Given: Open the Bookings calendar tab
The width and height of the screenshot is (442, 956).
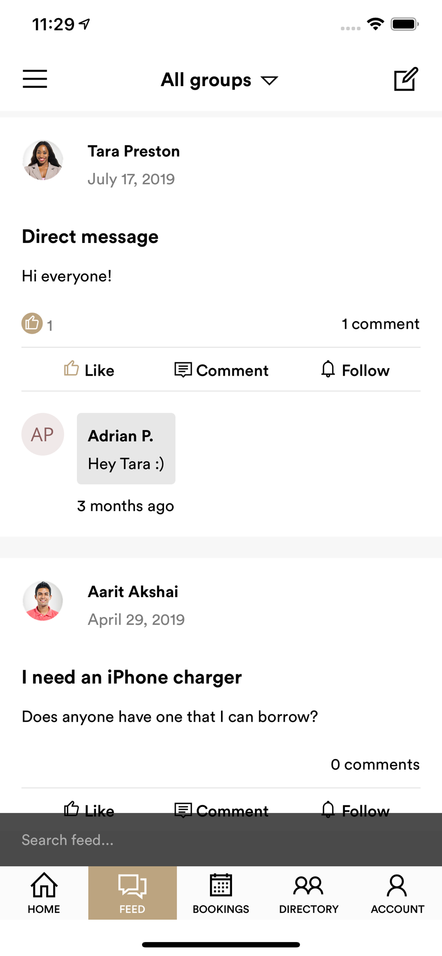Looking at the screenshot, I should [221, 893].
